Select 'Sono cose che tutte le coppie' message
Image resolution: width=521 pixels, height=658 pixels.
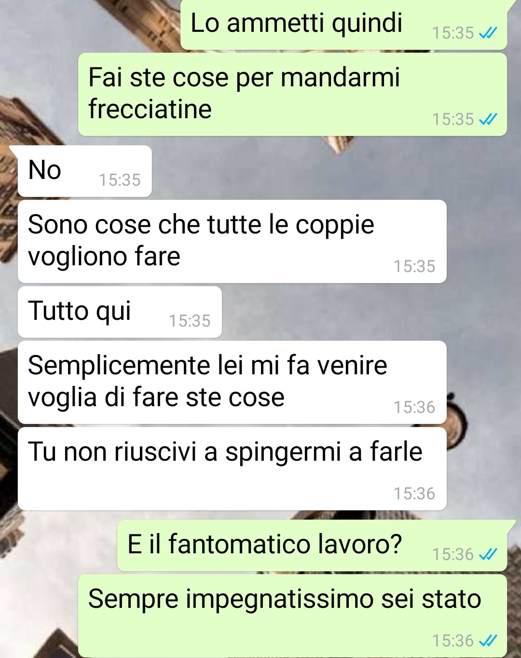click(x=232, y=241)
